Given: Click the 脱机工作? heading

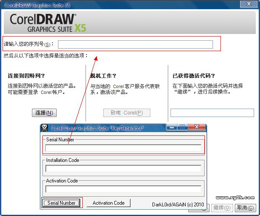Looking at the screenshot, I should [x=103, y=76].
